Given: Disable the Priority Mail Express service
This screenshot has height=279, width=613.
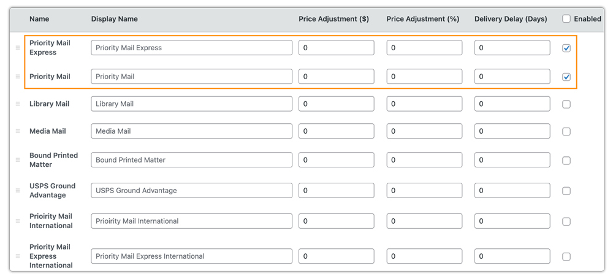Looking at the screenshot, I should pos(566,48).
